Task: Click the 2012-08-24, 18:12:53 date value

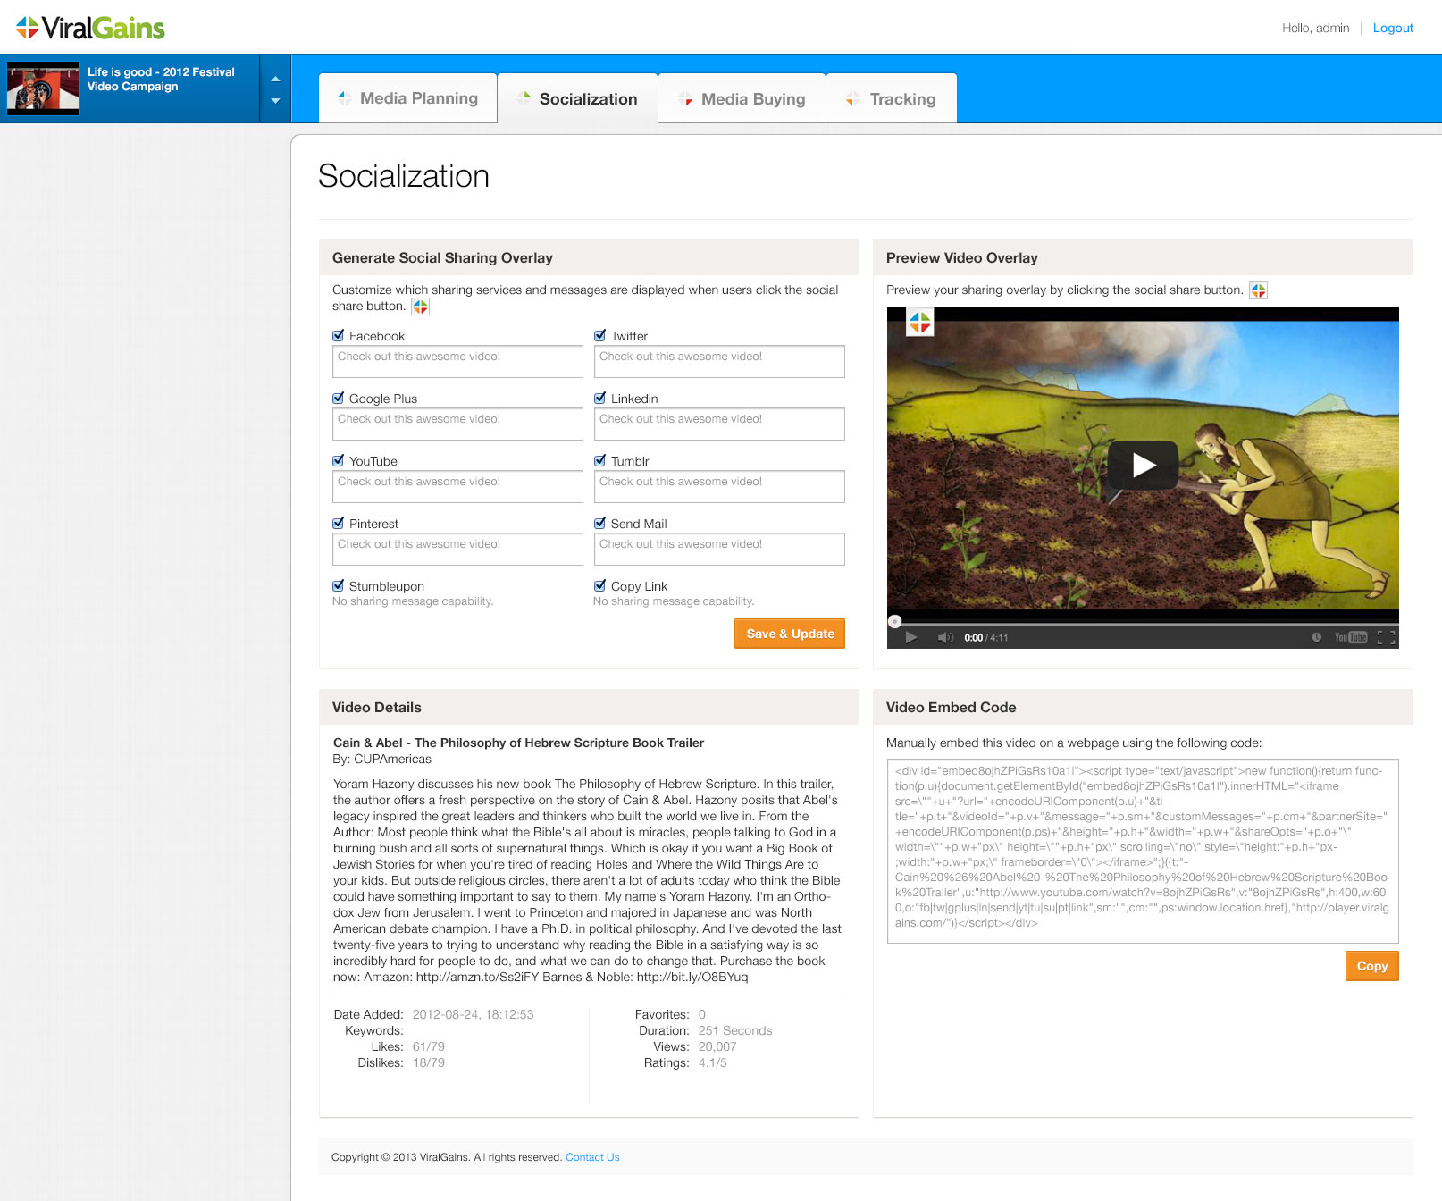Action: click(x=473, y=1014)
